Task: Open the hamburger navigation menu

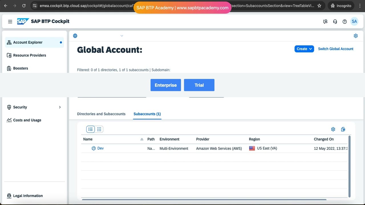Action: (x=10, y=21)
